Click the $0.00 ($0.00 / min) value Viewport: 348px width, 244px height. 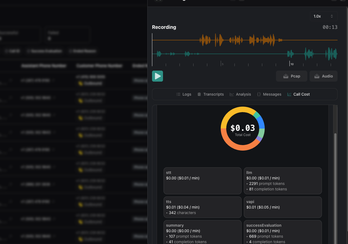point(183,231)
